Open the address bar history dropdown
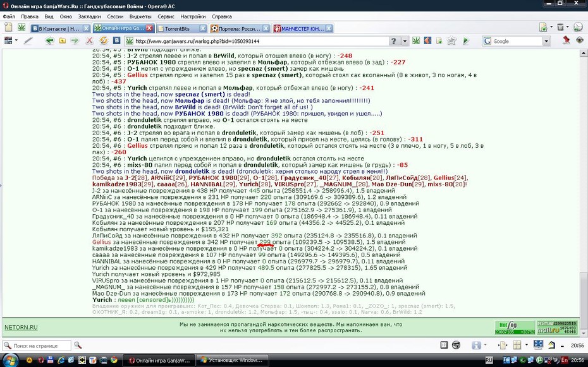 [x=405, y=41]
